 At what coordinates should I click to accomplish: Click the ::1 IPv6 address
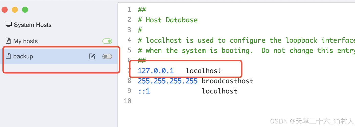point(144,91)
